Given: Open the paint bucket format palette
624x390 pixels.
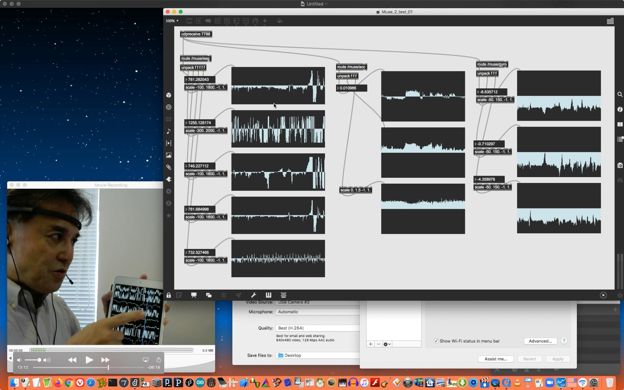Looking at the screenshot, I should click(x=280, y=21).
